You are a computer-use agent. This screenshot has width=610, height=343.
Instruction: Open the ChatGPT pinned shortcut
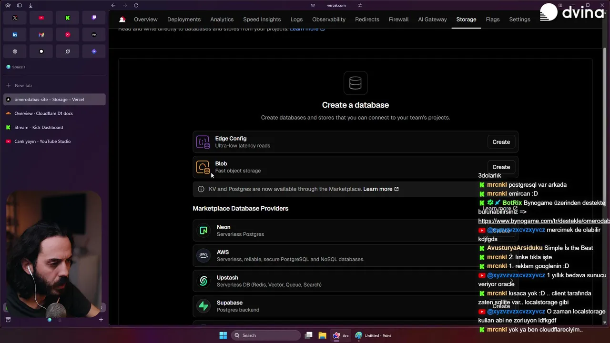tap(15, 51)
